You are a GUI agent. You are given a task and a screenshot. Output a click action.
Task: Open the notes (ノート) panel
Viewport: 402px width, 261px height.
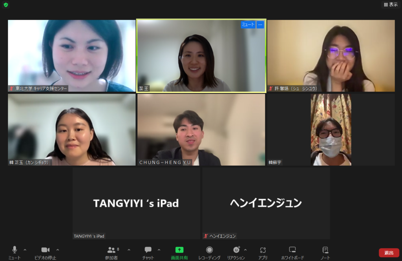coord(325,252)
